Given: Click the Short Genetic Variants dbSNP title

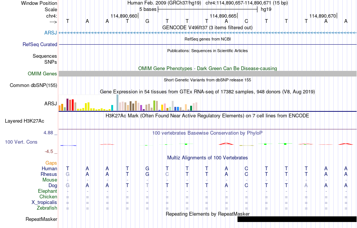Looking at the screenshot, I should (207, 80).
